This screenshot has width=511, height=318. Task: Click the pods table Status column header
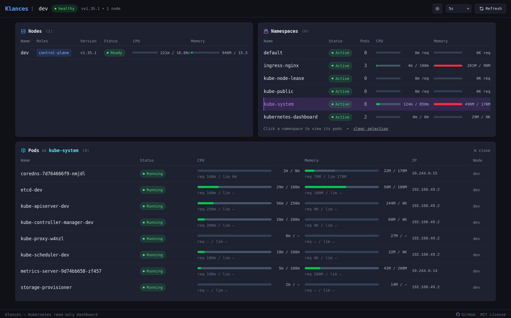coord(147,161)
